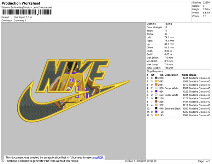The image size is (212, 164).
Task: Click the white swatch for stop 6
Action: tap(156, 95)
